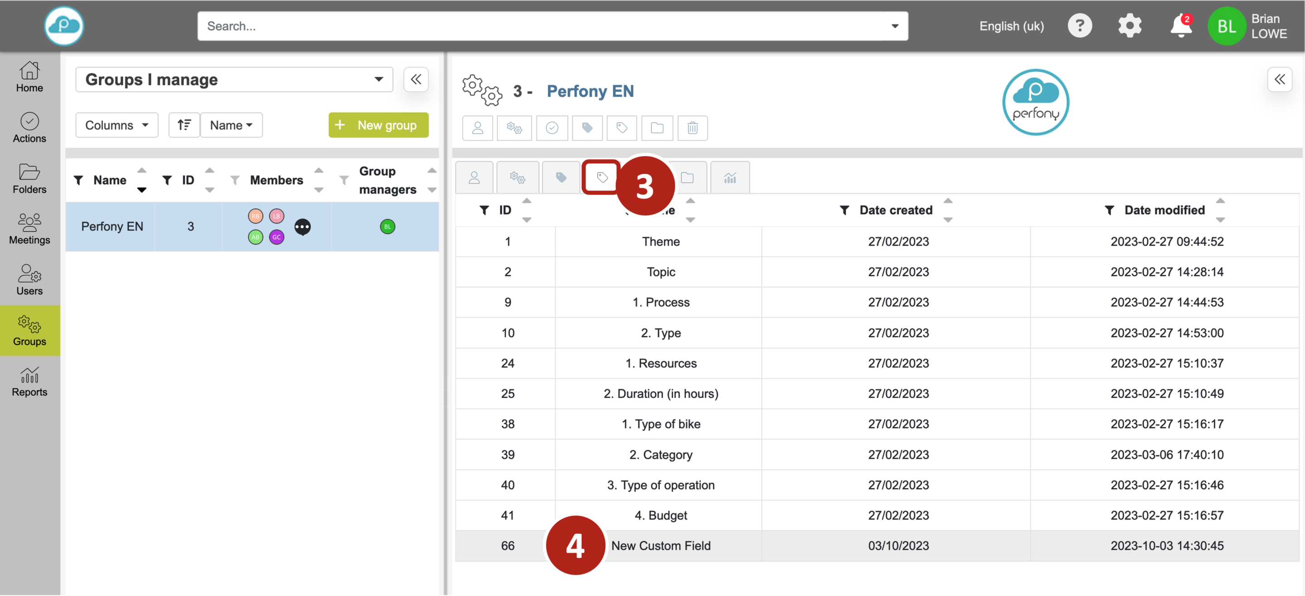Screen dimensions: 1305x596
Task: Switch to the statistics chart tab
Action: (x=730, y=177)
